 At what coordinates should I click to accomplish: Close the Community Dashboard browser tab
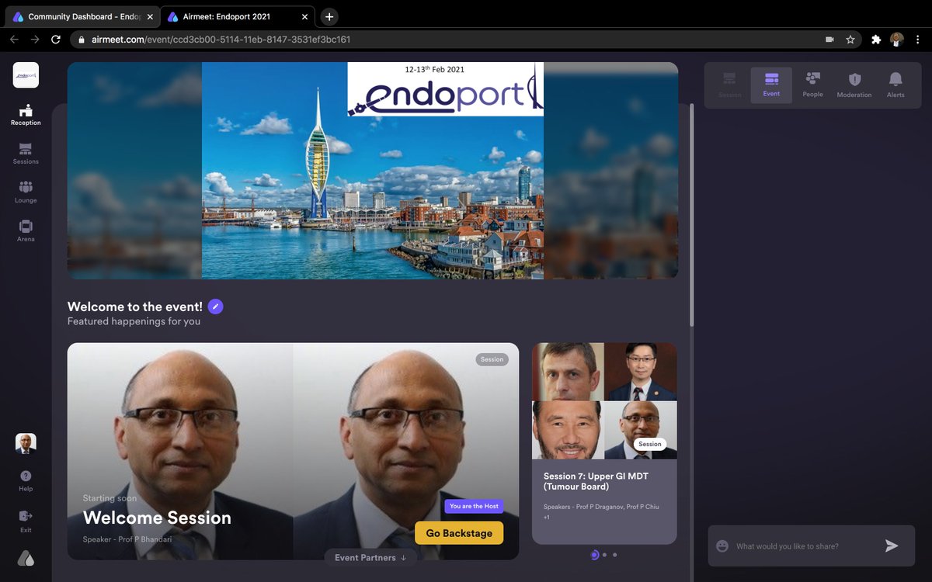(x=150, y=16)
